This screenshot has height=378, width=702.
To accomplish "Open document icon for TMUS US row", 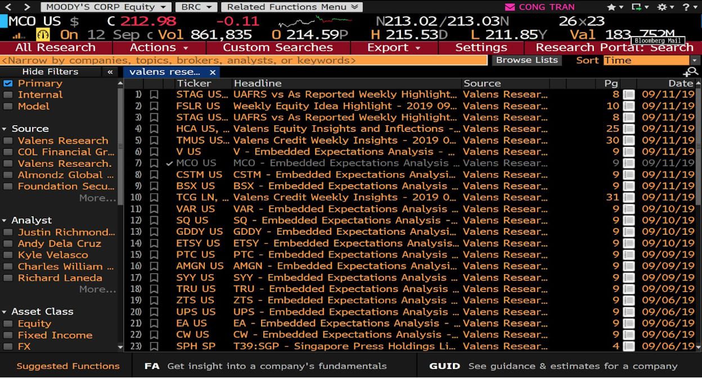I will tap(628, 140).
